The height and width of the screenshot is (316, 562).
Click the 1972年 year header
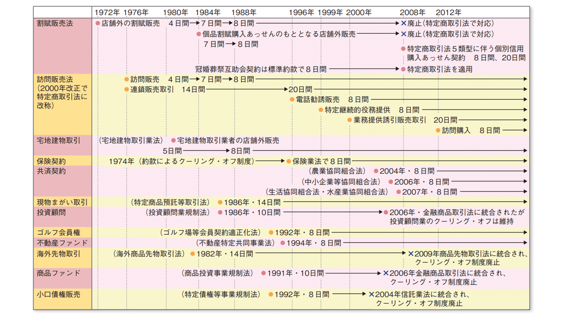pyautogui.click(x=107, y=13)
